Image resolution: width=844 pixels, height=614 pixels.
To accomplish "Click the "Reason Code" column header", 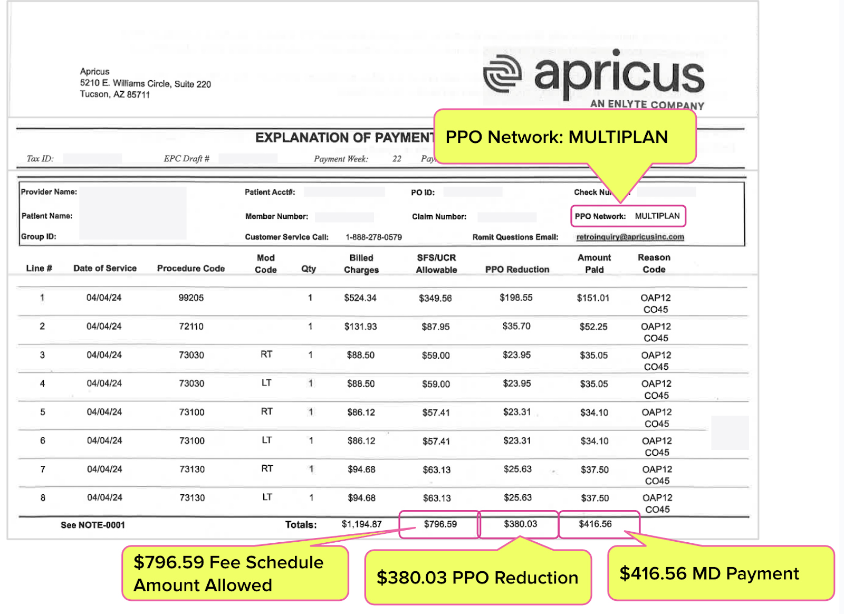I will pyautogui.click(x=654, y=264).
